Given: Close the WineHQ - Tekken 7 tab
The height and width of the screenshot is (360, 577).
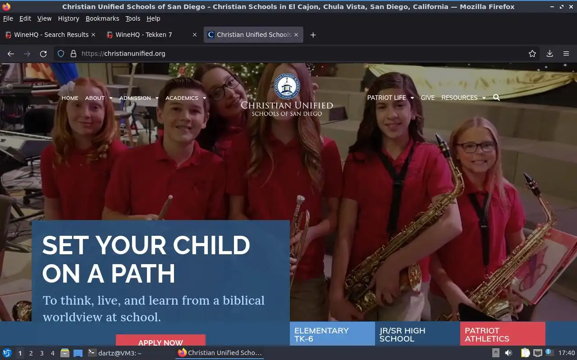Looking at the screenshot, I should coord(195,35).
